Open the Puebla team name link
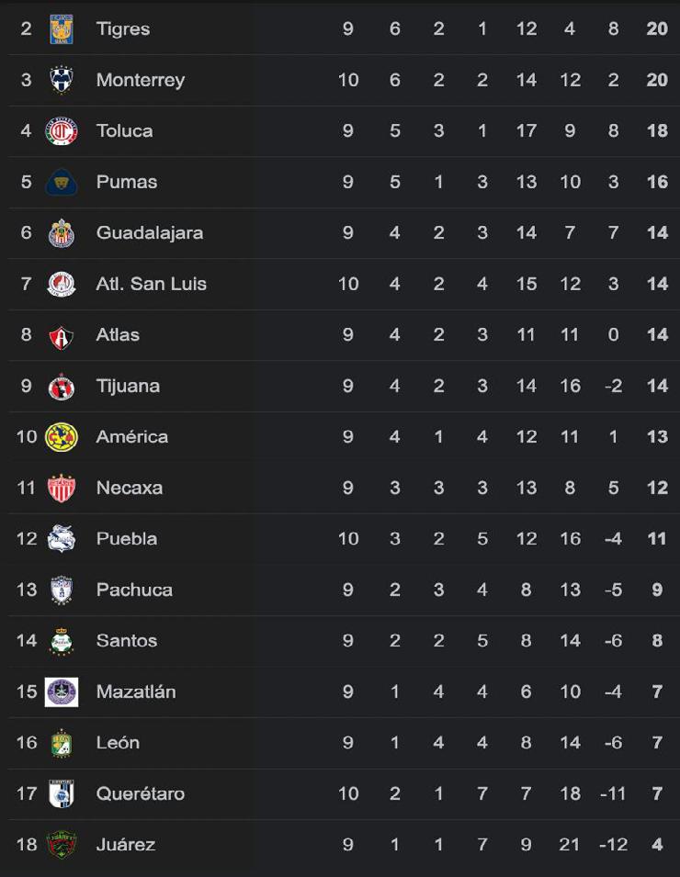 point(127,539)
